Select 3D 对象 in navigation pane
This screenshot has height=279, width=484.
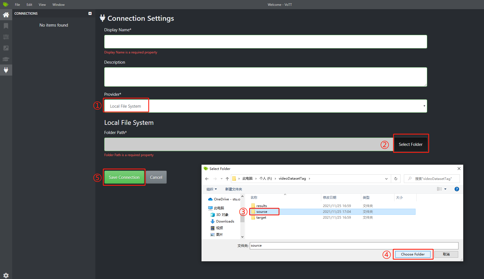pos(219,215)
